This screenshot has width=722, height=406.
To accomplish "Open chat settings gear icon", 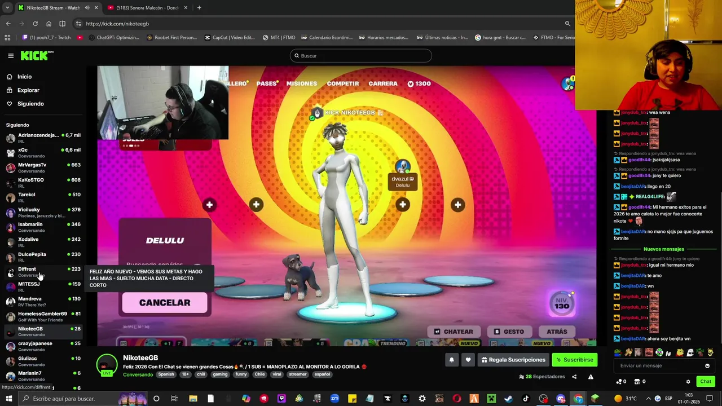I will (x=688, y=382).
